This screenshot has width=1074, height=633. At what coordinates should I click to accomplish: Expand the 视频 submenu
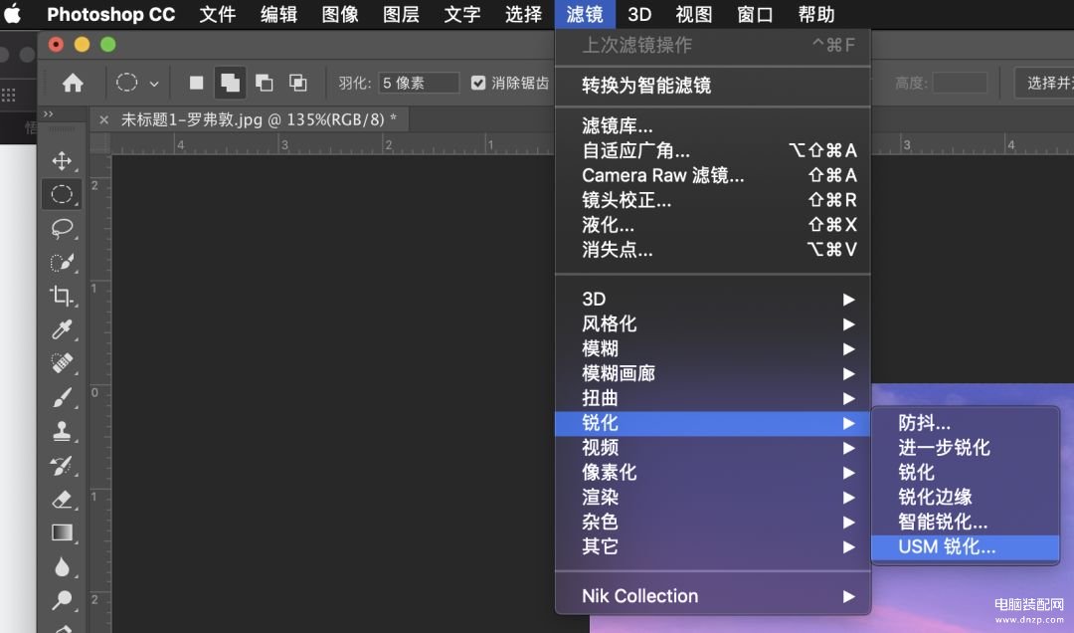(712, 448)
